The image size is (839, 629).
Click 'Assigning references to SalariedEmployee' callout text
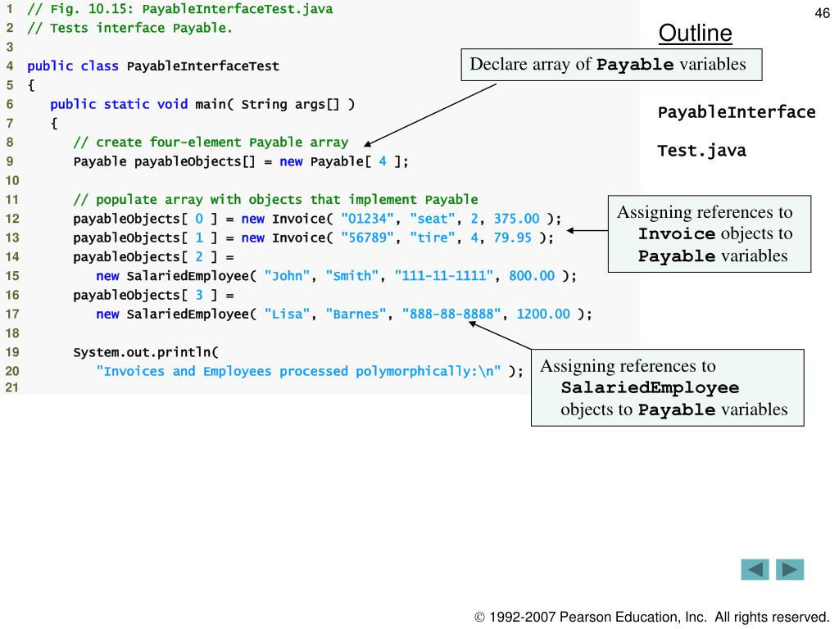click(x=664, y=387)
